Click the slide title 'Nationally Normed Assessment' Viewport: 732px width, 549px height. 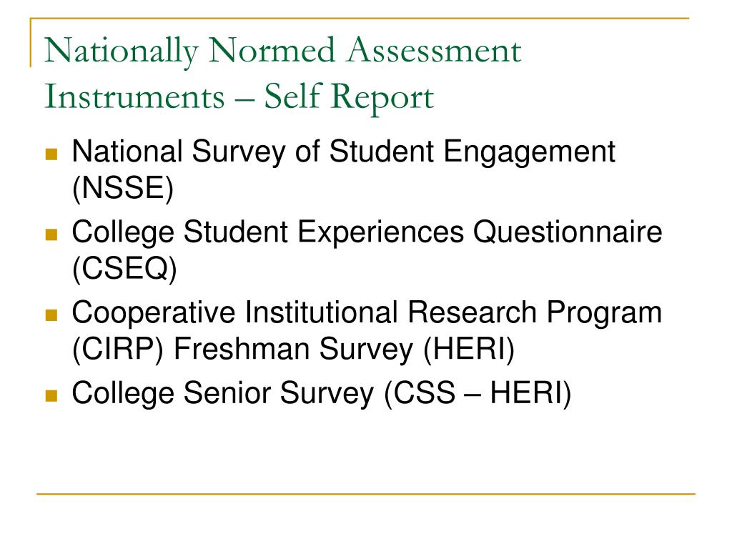point(283,51)
